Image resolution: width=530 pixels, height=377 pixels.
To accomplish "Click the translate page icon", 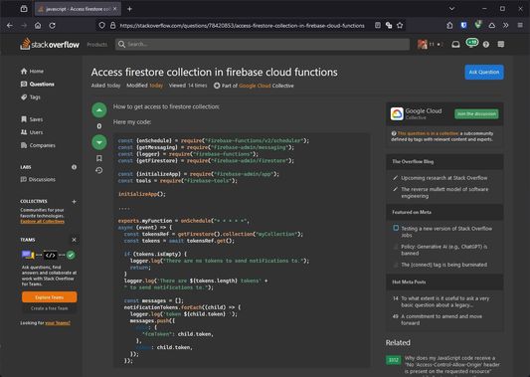I will 389,25.
